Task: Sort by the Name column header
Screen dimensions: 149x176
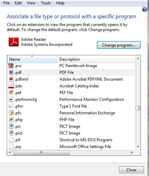Action: pos(32,59)
